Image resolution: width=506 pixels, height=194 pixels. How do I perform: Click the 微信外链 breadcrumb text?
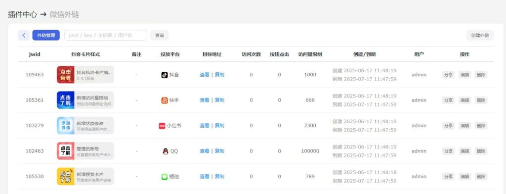(x=64, y=14)
